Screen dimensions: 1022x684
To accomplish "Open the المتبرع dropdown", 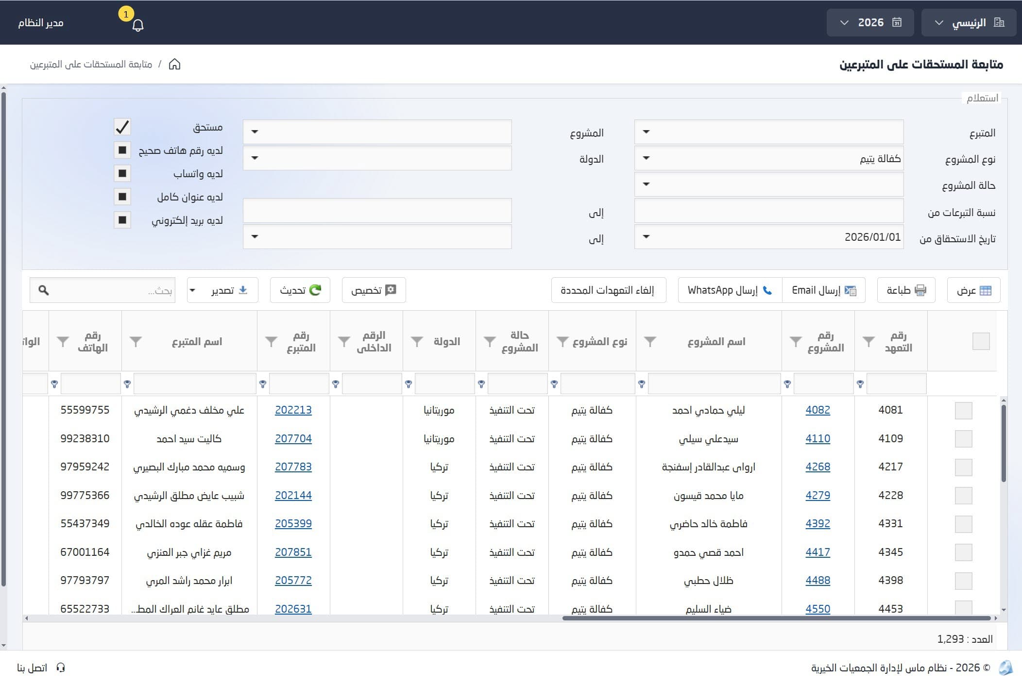I will (x=769, y=132).
